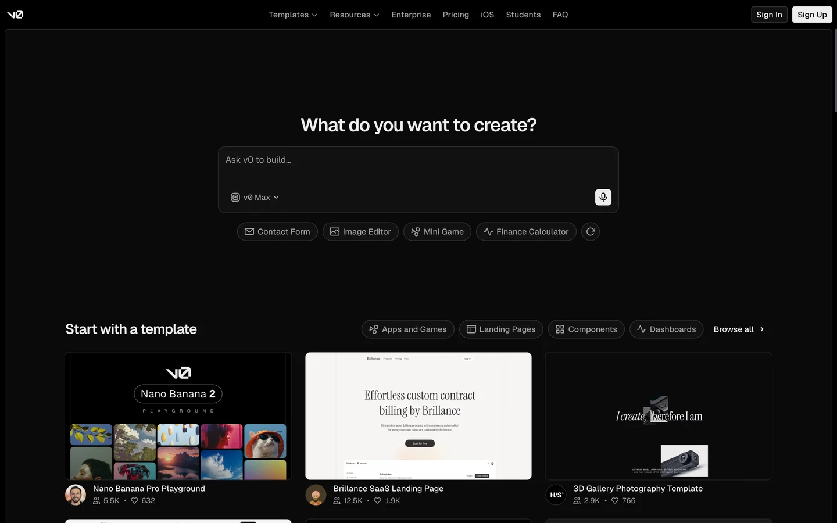The width and height of the screenshot is (837, 523).
Task: Choose the Contact Form suggestion
Action: 277,232
